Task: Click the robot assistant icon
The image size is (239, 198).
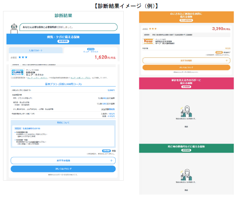Action: [x=14, y=29]
